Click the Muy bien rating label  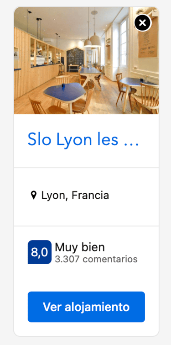(x=80, y=247)
